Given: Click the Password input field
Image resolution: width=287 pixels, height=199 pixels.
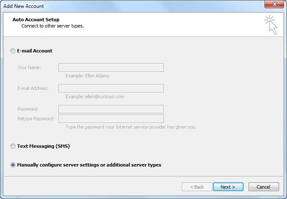Looking at the screenshot, I should point(111,109).
